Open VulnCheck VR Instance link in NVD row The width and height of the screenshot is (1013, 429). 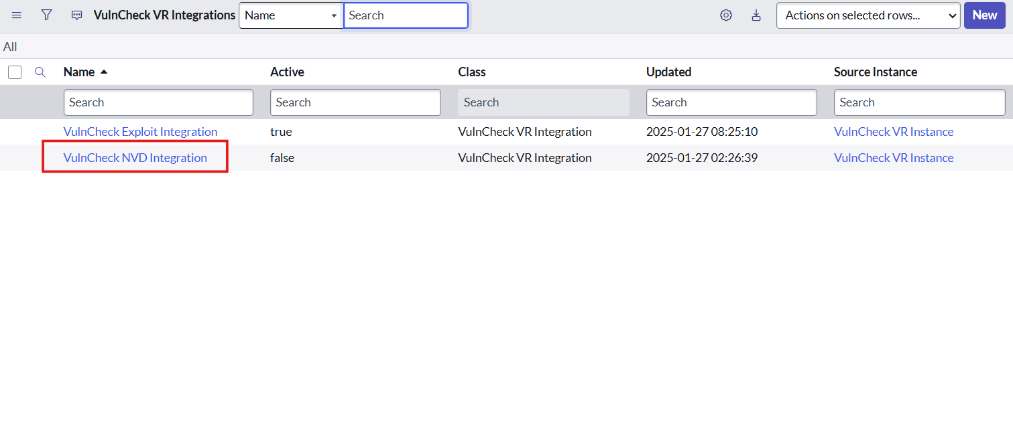pos(894,158)
